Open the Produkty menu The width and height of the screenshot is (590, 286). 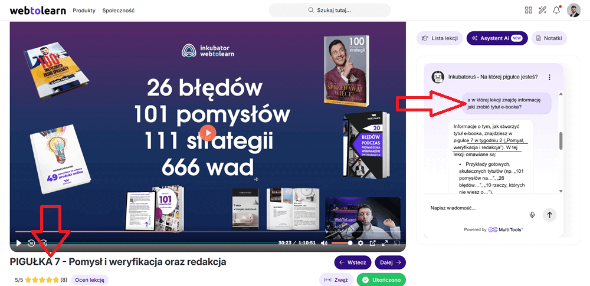click(x=84, y=11)
